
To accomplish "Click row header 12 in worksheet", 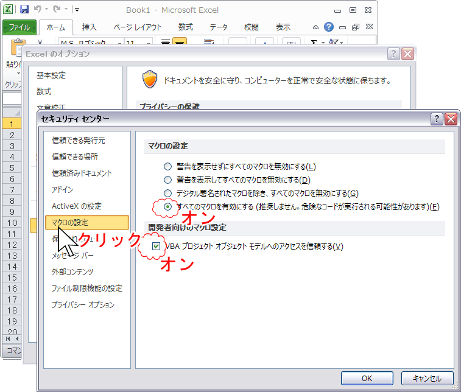I will click(x=12, y=245).
